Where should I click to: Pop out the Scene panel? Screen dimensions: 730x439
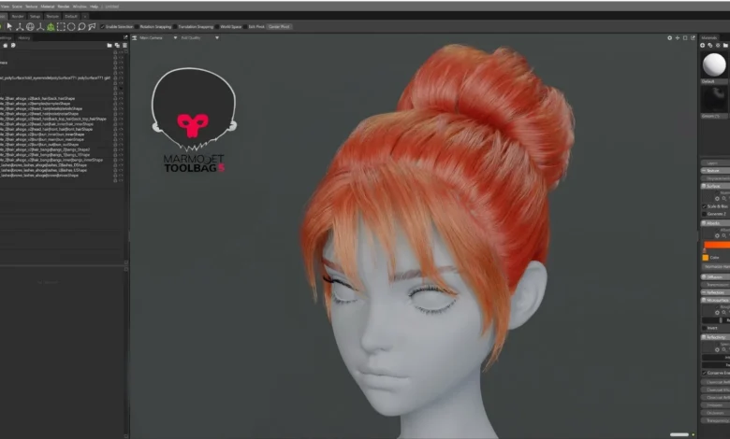coord(125,37)
